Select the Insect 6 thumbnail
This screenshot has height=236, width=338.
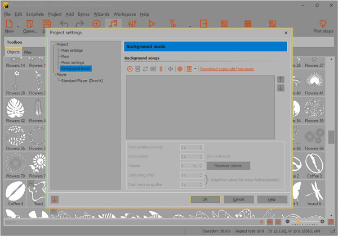(x=314, y=193)
